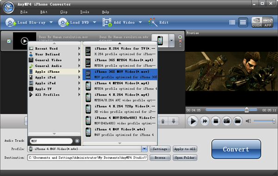Take a snapshot with the camera icon

point(227,121)
